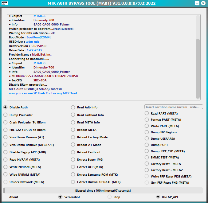The height and width of the screenshot is (203, 208).
Task: Select Factory Reset - META option
Action: pyautogui.click(x=147, y=164)
